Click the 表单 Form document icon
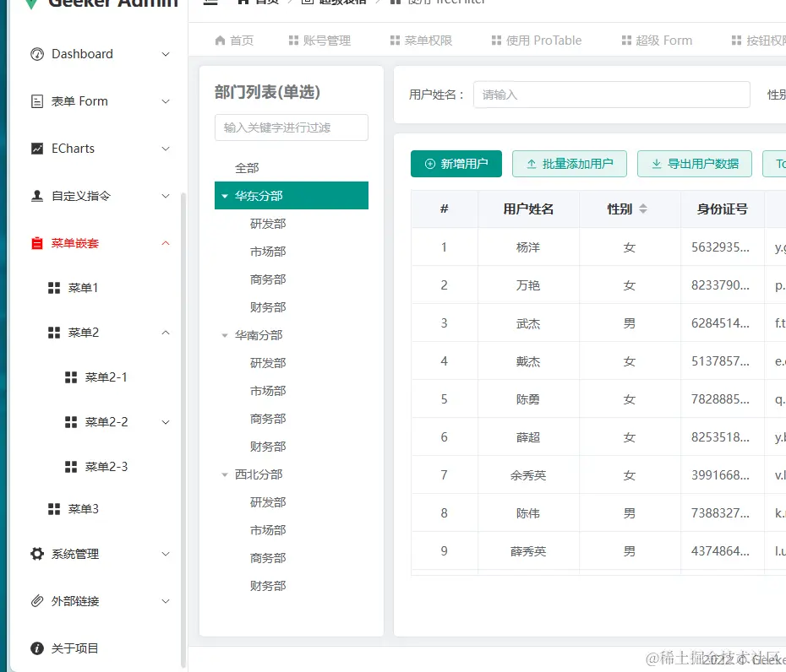This screenshot has width=786, height=672. [x=37, y=101]
